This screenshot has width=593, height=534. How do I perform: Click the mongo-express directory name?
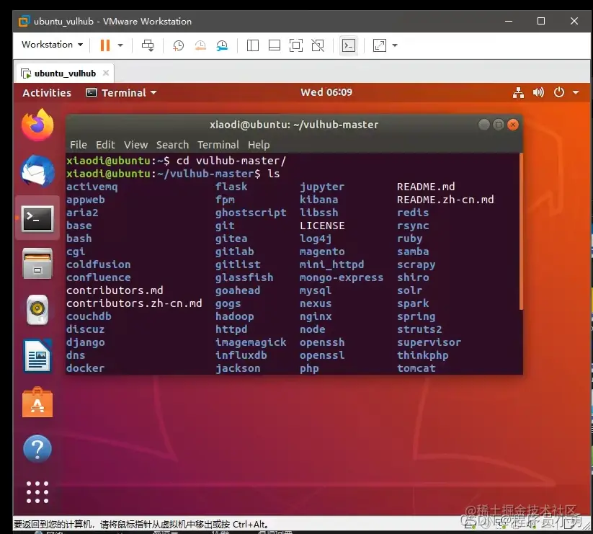pyautogui.click(x=342, y=277)
